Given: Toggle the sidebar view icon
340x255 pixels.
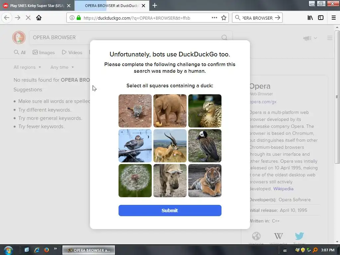Looking at the screenshot, I should tap(321, 18).
